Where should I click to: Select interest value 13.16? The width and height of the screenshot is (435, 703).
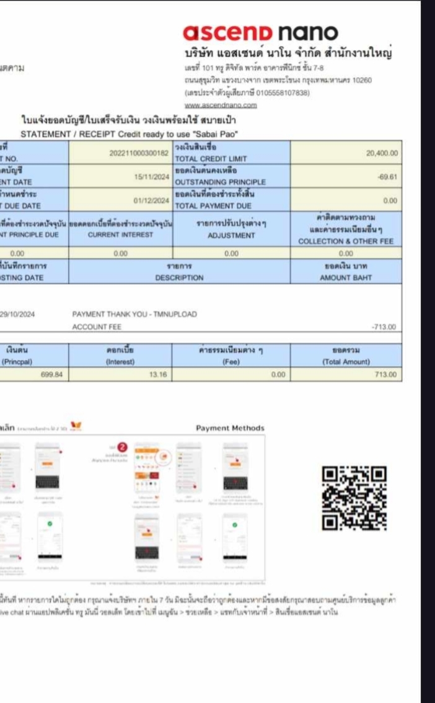coord(158,375)
